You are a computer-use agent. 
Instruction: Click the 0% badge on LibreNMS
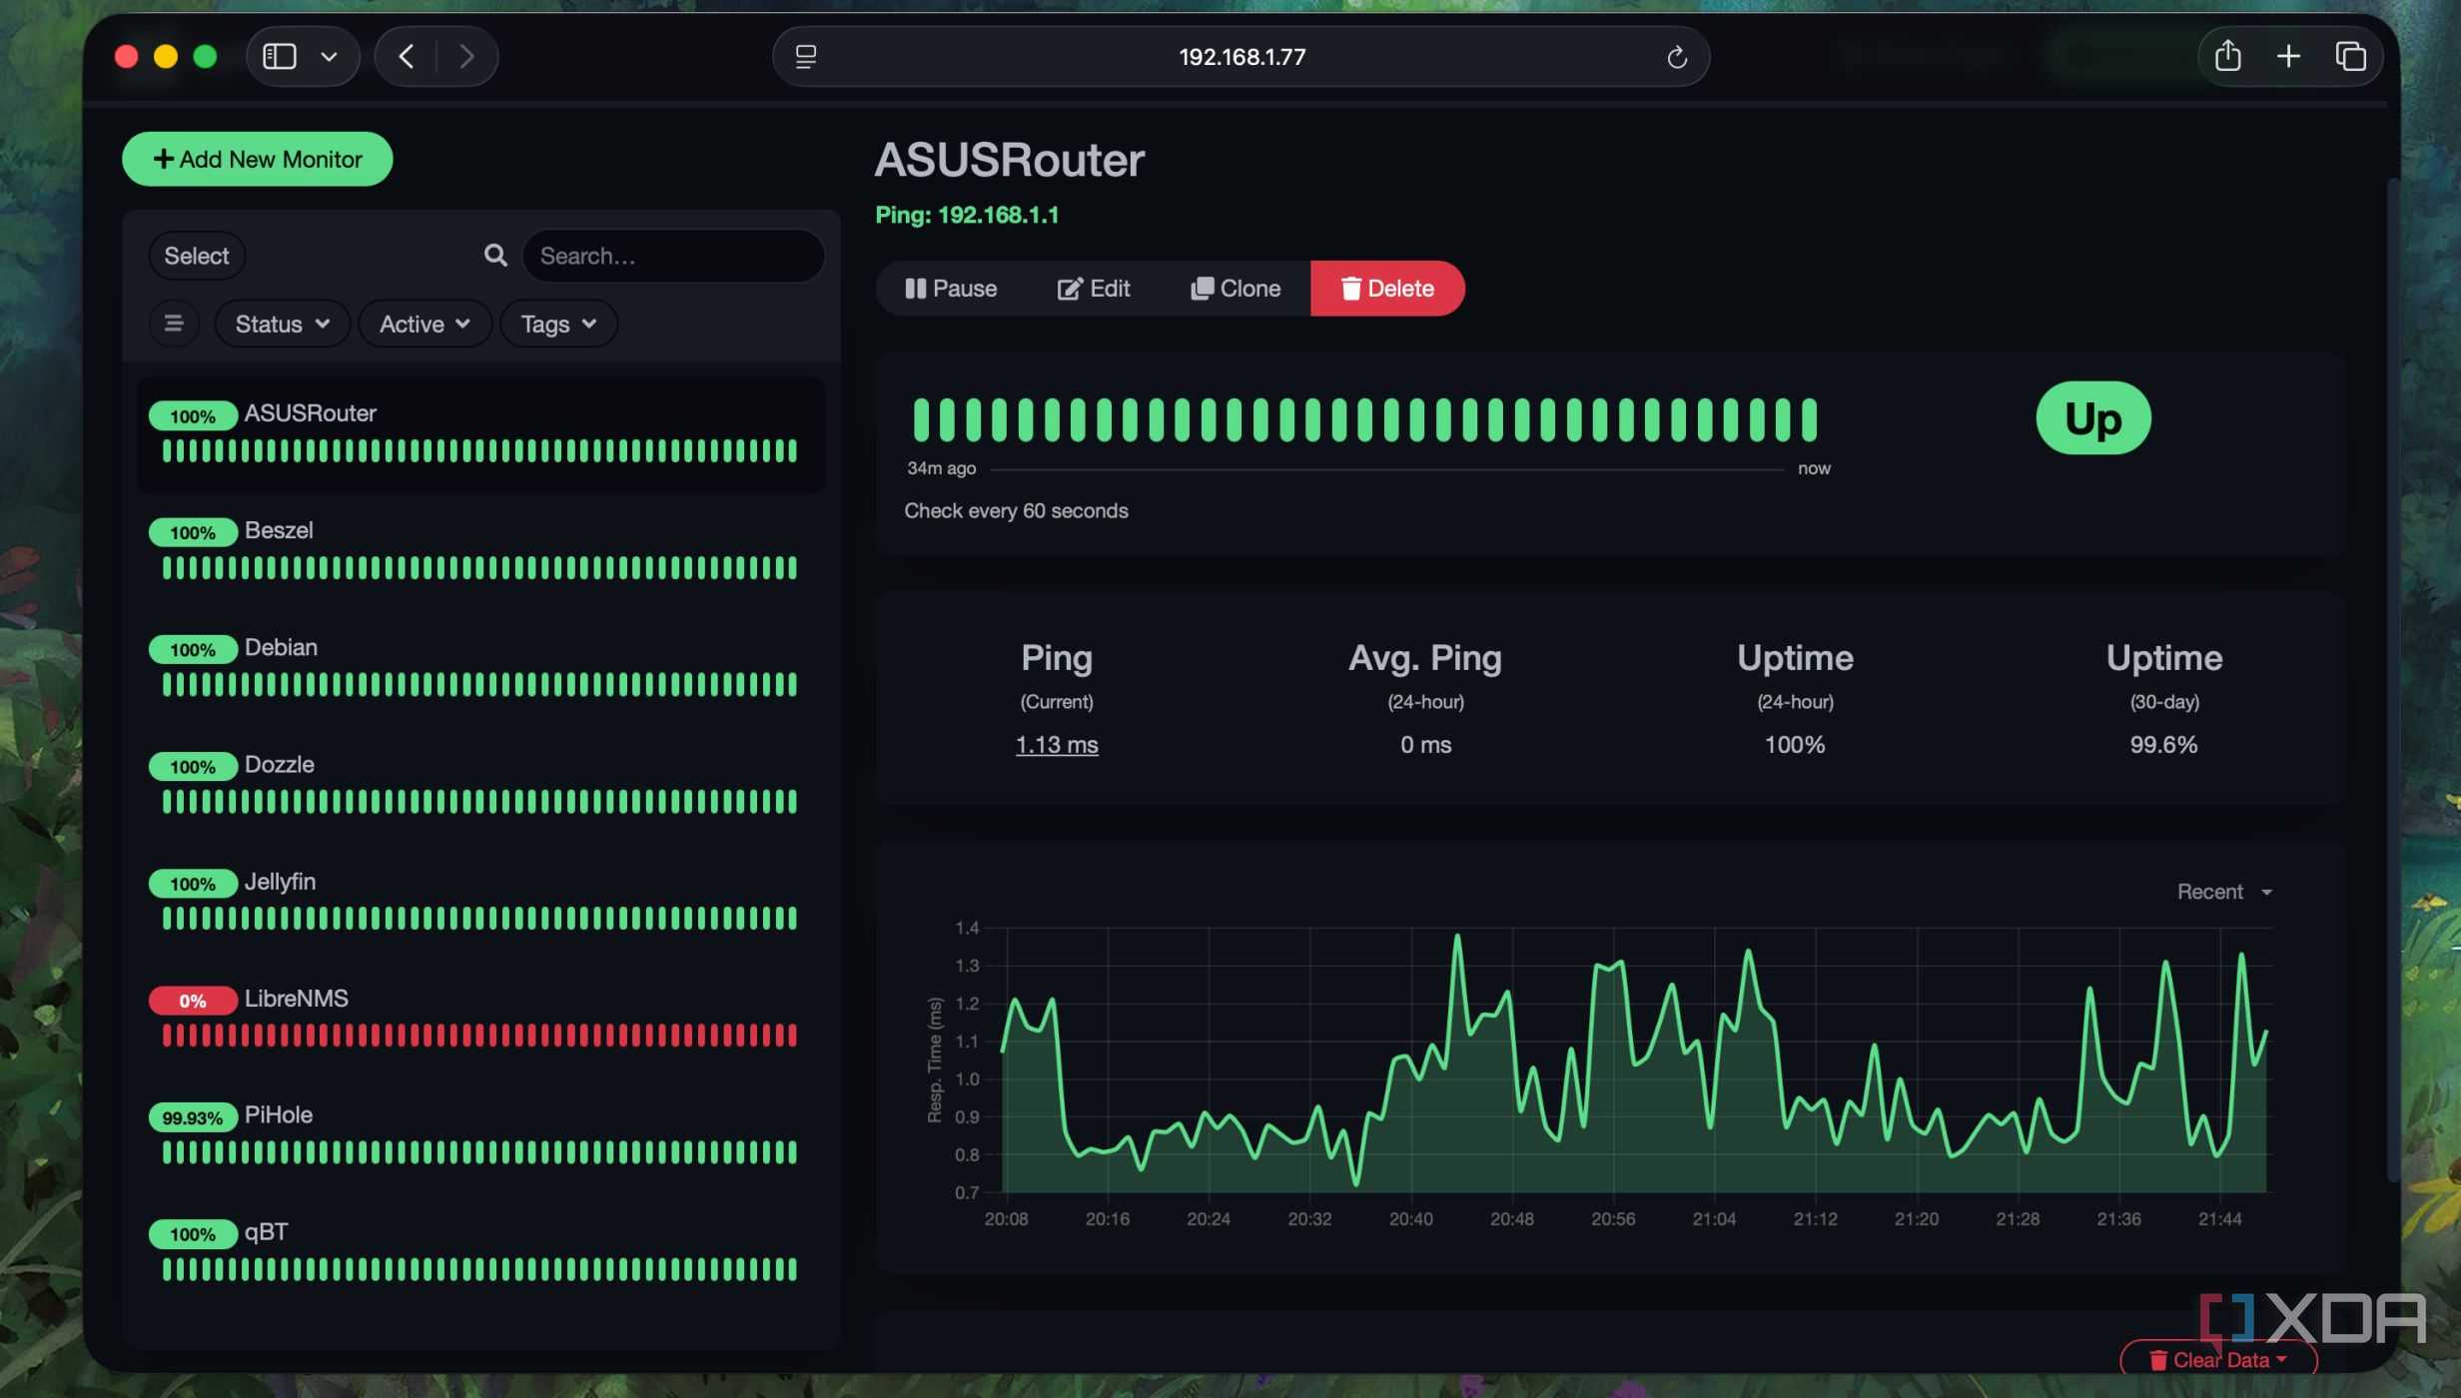coord(193,1001)
